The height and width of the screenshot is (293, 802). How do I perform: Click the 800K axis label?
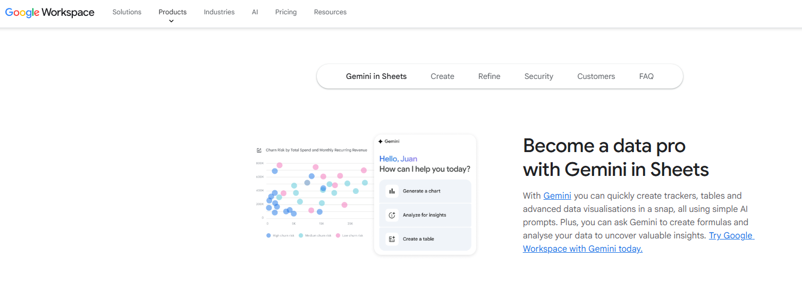point(260,163)
